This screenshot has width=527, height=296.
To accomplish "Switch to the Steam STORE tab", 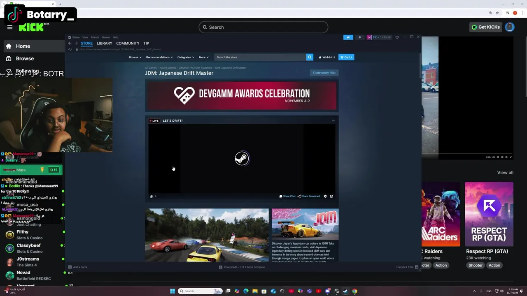I will tap(86, 43).
